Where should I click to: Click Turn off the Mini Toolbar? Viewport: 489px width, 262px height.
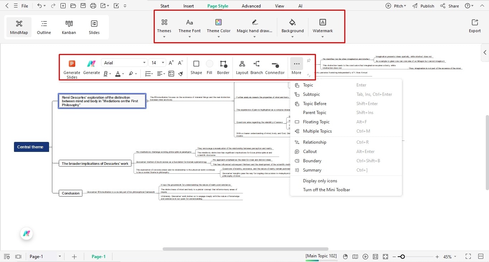pos(326,190)
